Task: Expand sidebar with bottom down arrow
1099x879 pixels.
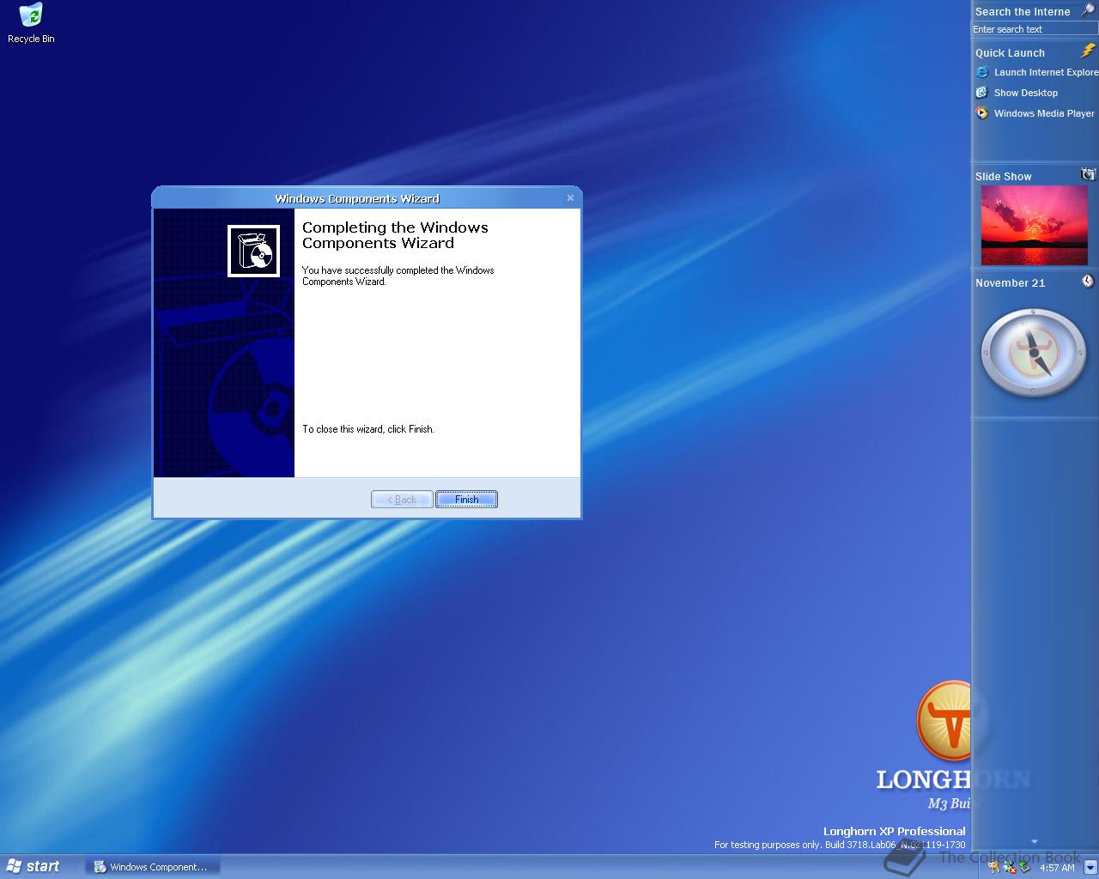Action: point(1034,842)
